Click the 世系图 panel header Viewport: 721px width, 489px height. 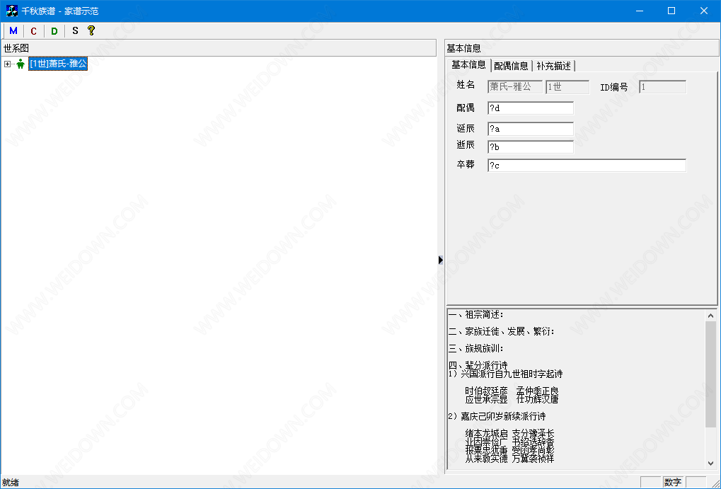[219, 48]
